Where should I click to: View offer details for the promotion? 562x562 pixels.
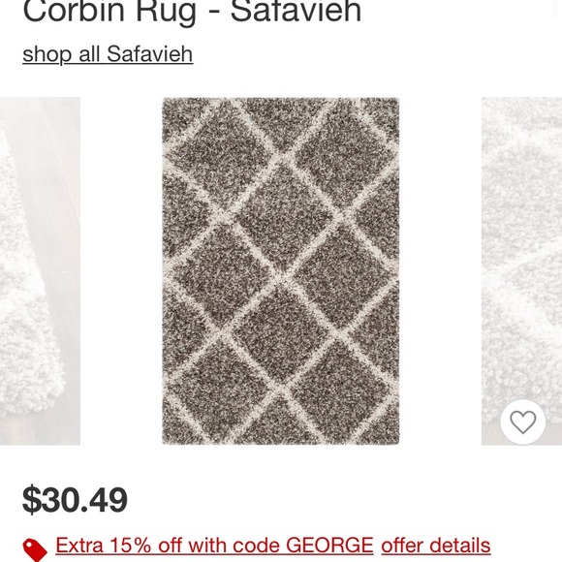click(x=435, y=546)
